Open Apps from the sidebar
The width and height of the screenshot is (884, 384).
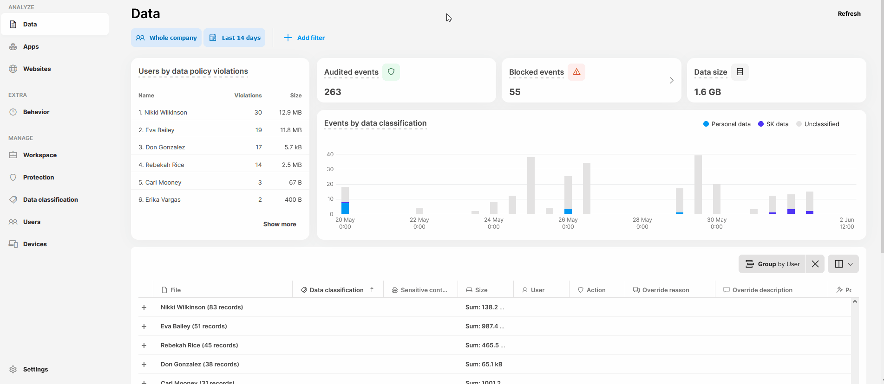coord(31,46)
